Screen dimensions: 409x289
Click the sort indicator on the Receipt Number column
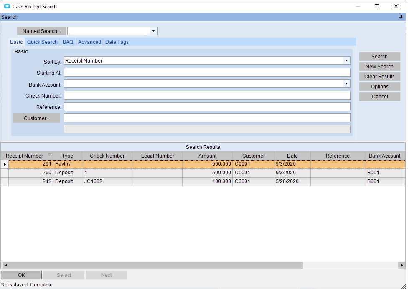[x=50, y=156]
